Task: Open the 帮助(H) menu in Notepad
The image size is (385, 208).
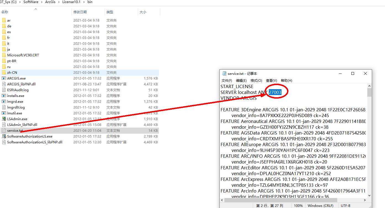Action: (286, 80)
